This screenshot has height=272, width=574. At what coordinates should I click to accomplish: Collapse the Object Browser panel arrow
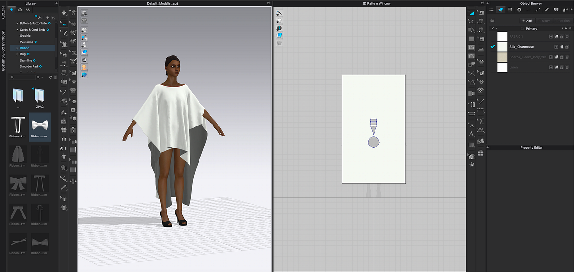[488, 3]
